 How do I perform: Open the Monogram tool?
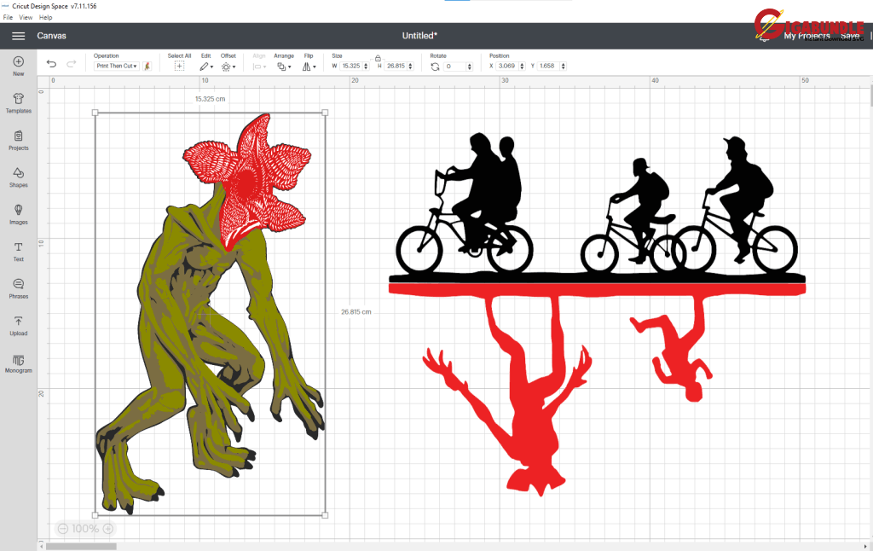pos(18,363)
